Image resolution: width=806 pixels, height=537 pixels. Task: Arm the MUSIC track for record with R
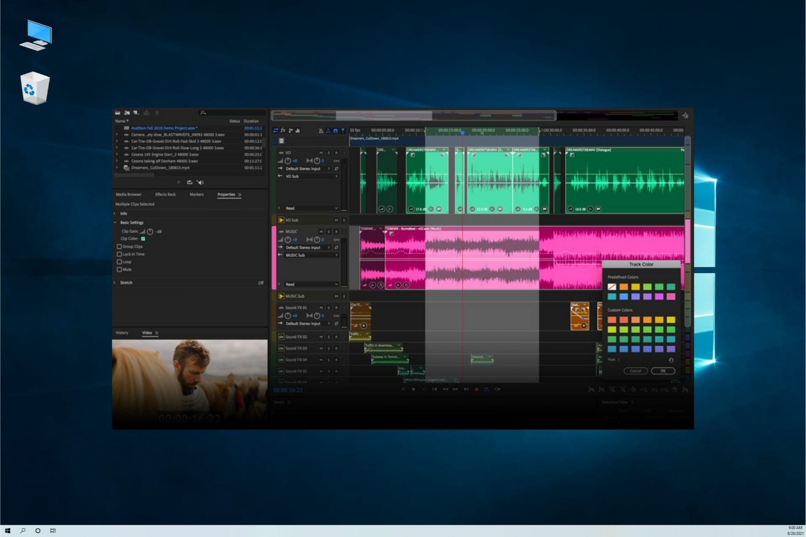click(x=336, y=232)
